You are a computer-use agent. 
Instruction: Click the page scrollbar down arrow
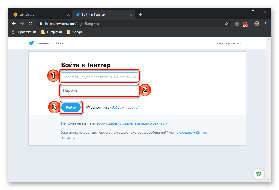(269, 180)
